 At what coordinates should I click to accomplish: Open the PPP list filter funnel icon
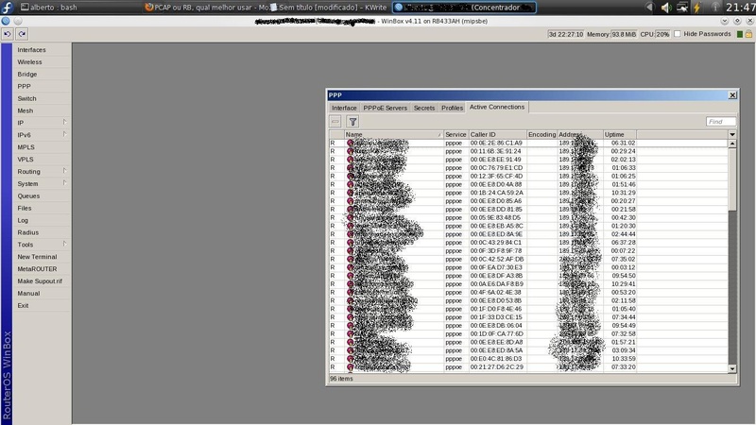(x=352, y=122)
